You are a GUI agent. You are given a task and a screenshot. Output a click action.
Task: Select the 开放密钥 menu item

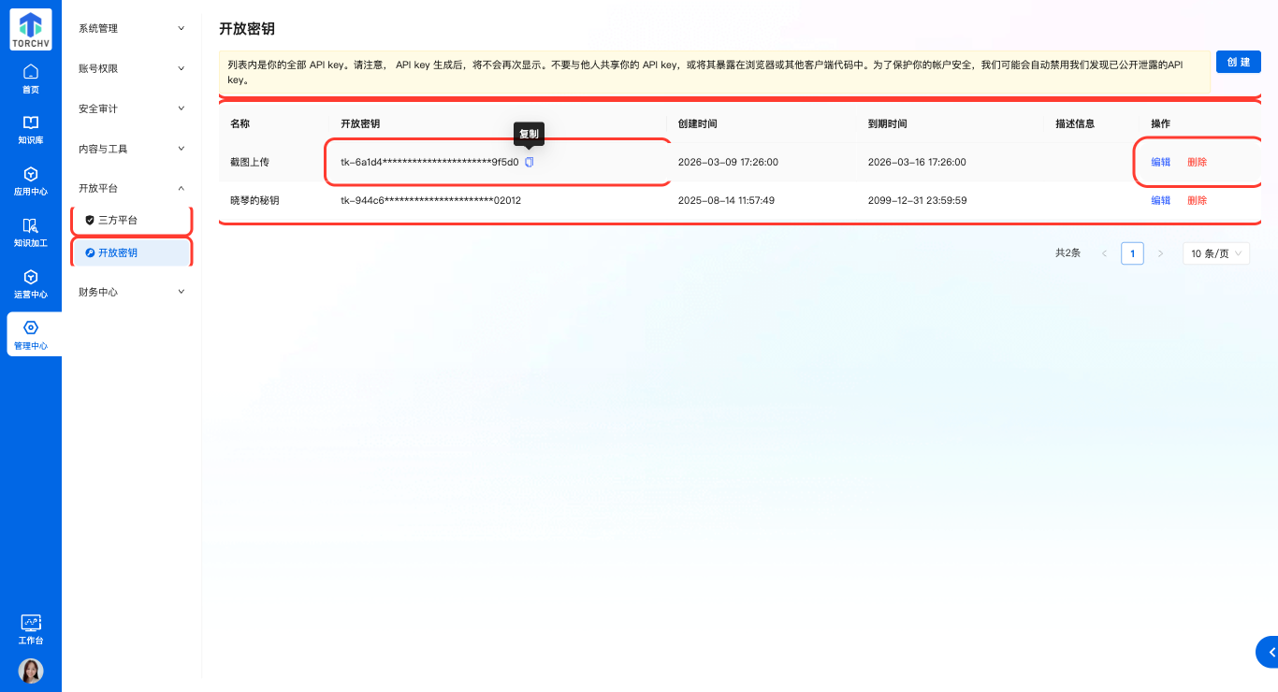(x=118, y=252)
